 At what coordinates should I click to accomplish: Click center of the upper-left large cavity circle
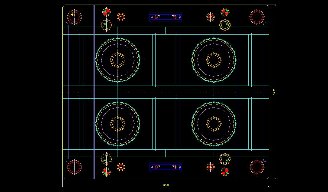click(118, 60)
